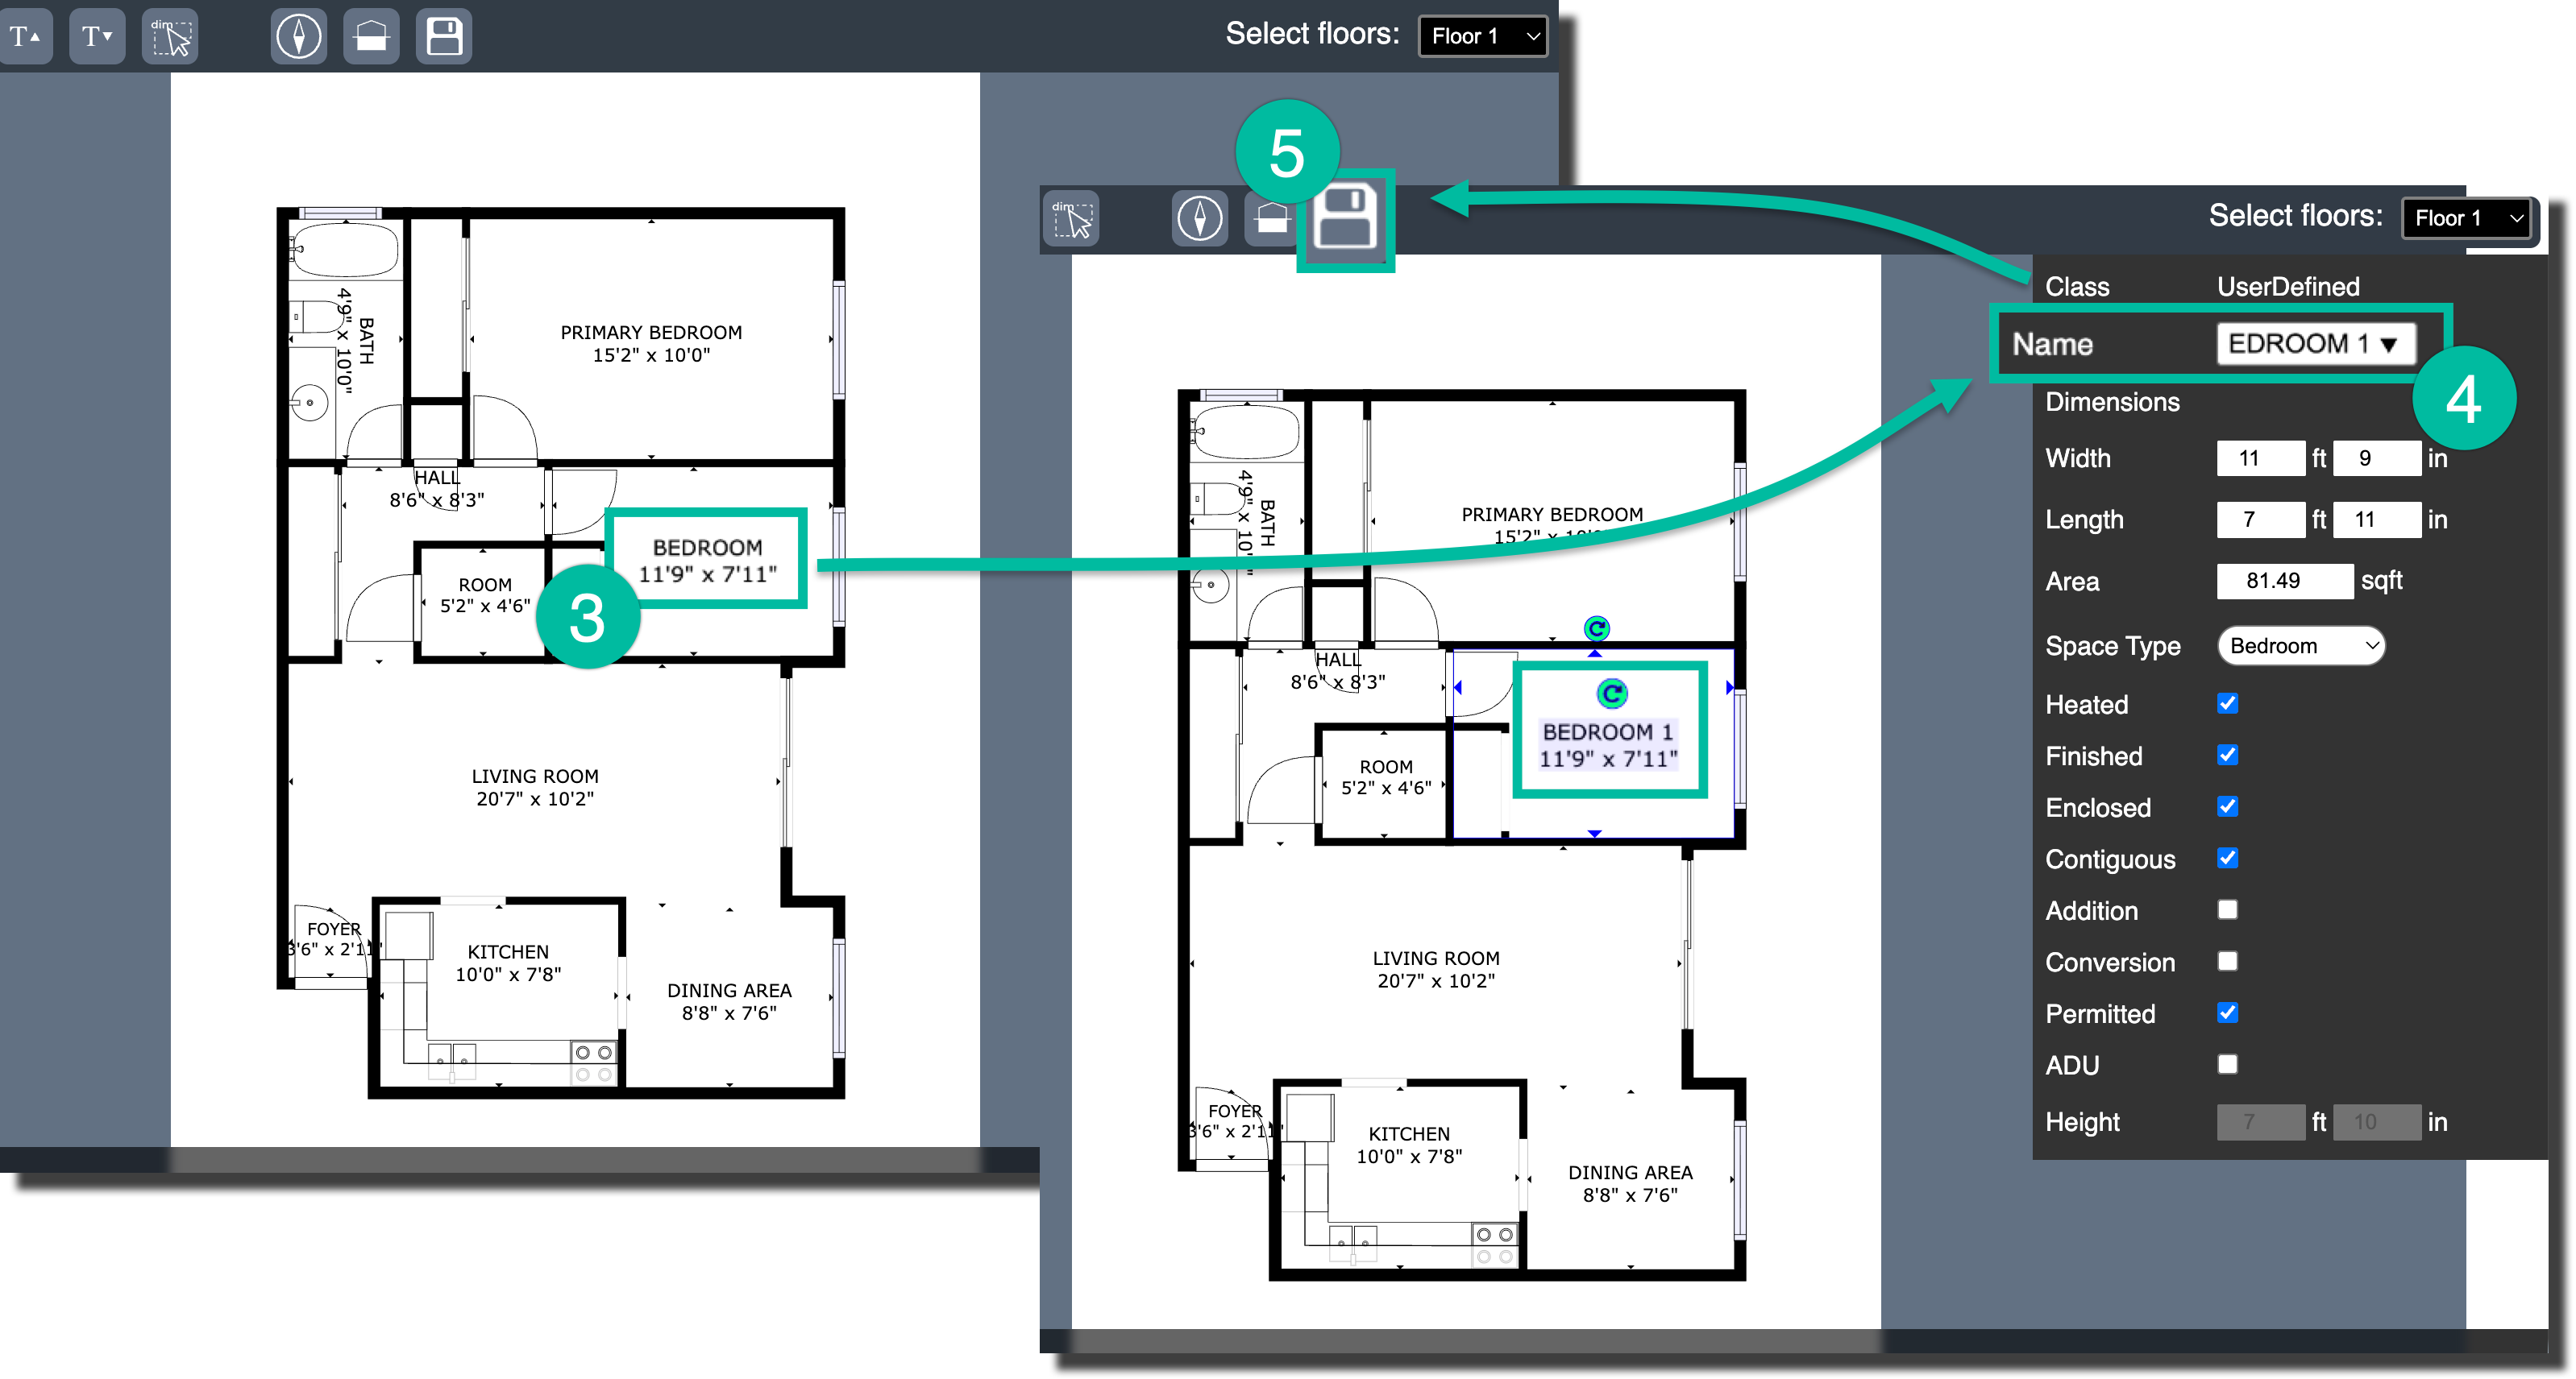
Task: Enable the Addition checkbox
Action: [2228, 909]
